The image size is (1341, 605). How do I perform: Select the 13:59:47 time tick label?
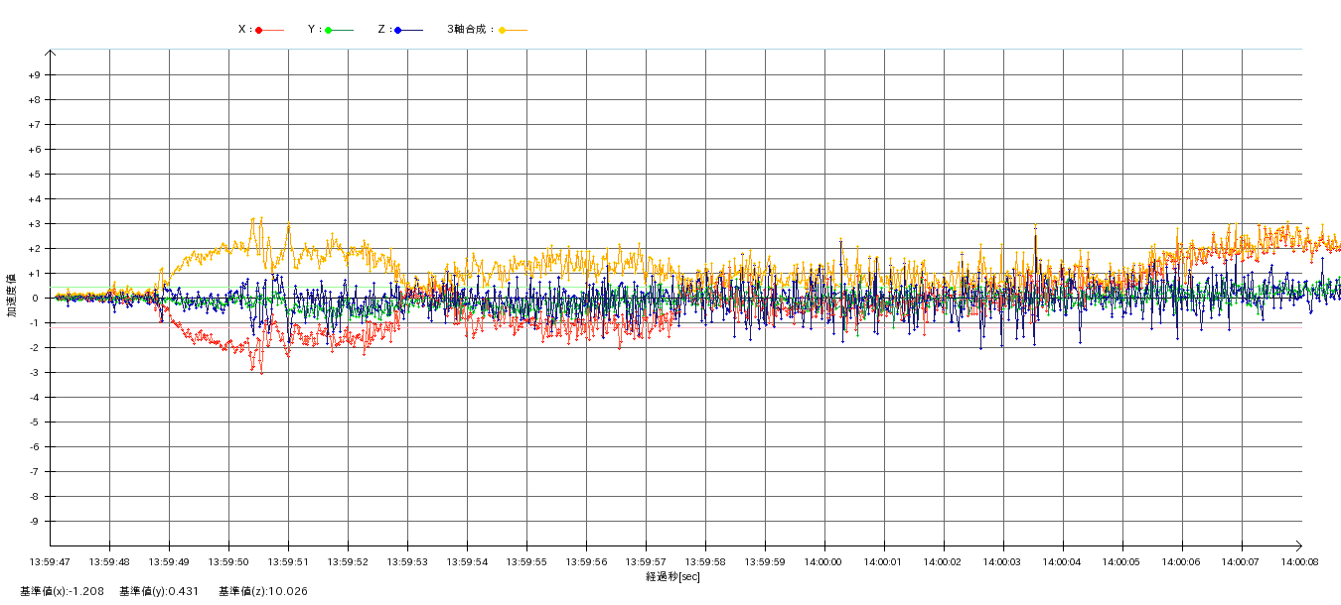pyautogui.click(x=51, y=561)
